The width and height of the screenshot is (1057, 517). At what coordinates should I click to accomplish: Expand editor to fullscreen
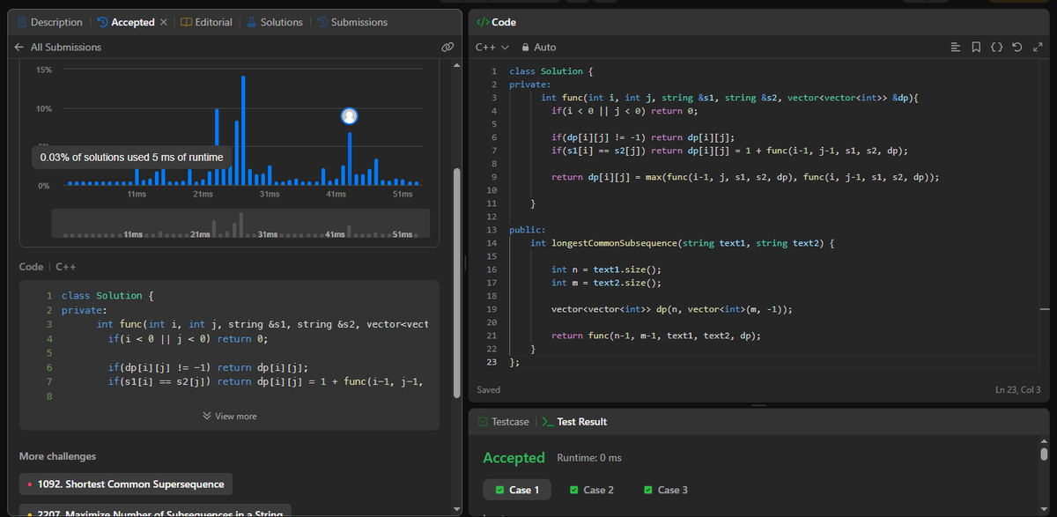[1037, 47]
